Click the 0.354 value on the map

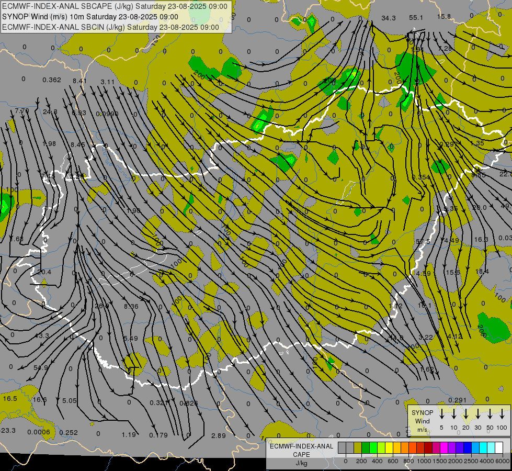(421, 177)
